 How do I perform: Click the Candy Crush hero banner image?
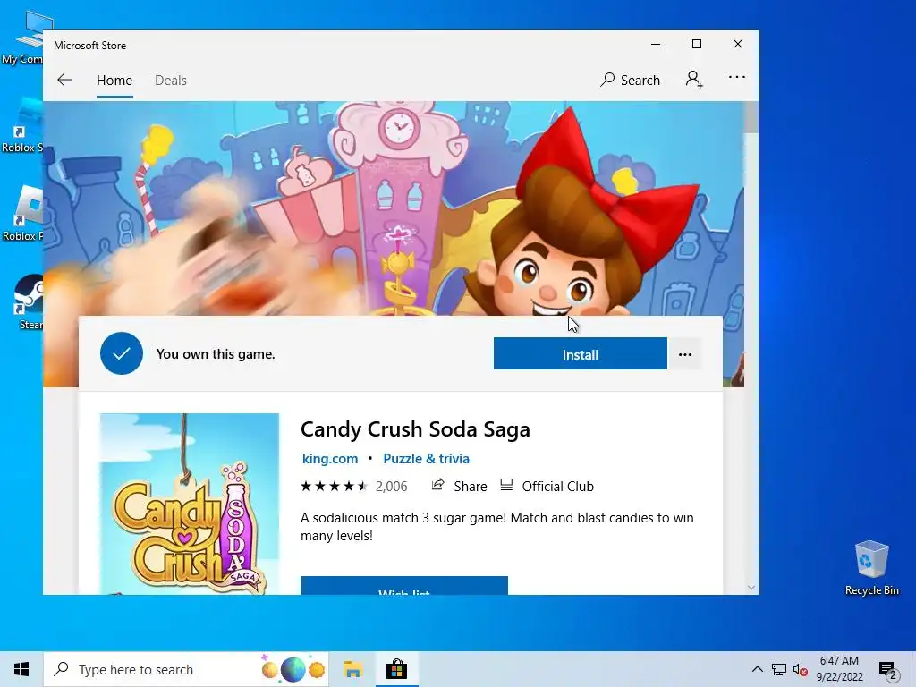(393, 208)
